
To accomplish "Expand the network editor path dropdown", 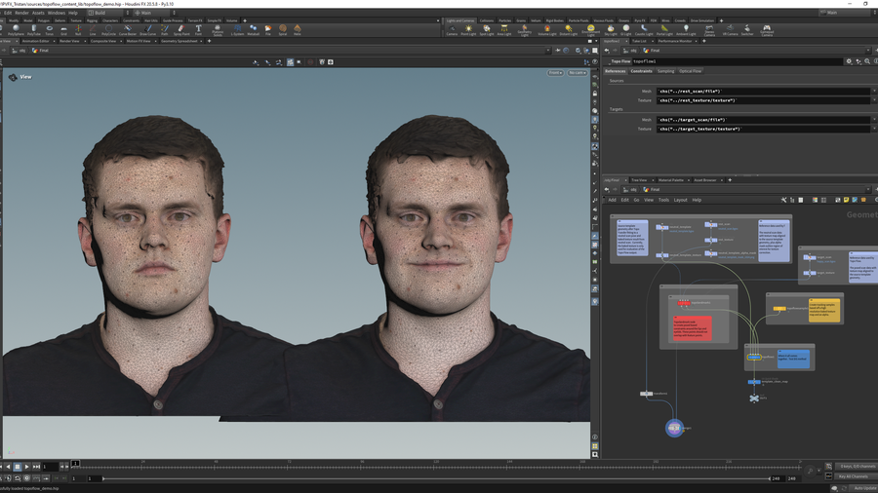I will pos(868,189).
